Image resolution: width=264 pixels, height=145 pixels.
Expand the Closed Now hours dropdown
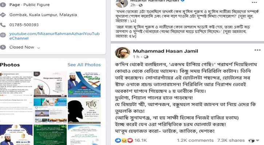click(39, 48)
